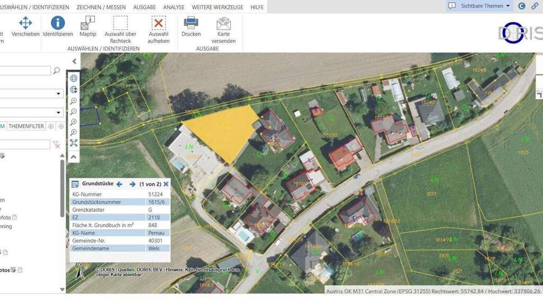This screenshot has height=305, width=543.
Task: Collapse the map navigation toolbar
Action: 74,157
